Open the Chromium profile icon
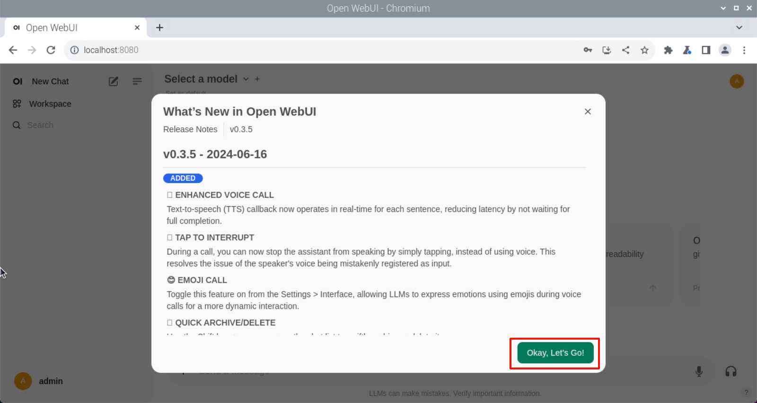Image resolution: width=757 pixels, height=403 pixels. tap(725, 50)
